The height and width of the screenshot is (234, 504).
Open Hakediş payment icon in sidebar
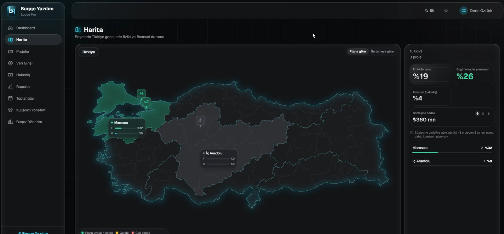[x=10, y=75]
